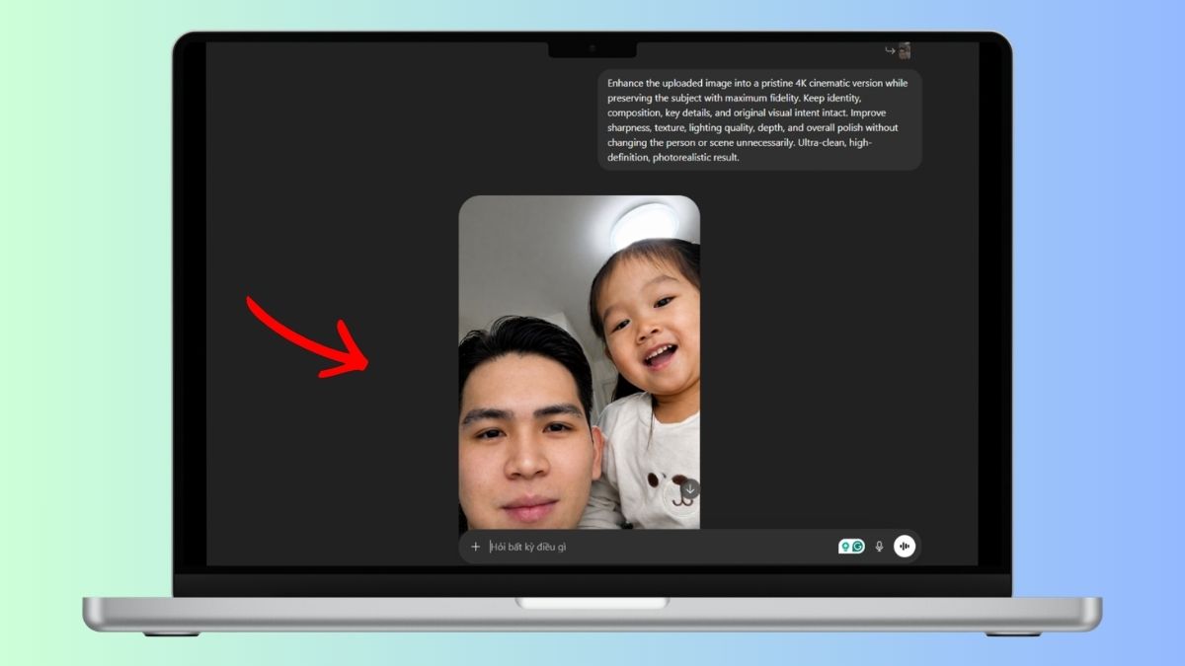Click the plus attach button in the message box
Viewport: 1185px width, 666px height.
[475, 547]
